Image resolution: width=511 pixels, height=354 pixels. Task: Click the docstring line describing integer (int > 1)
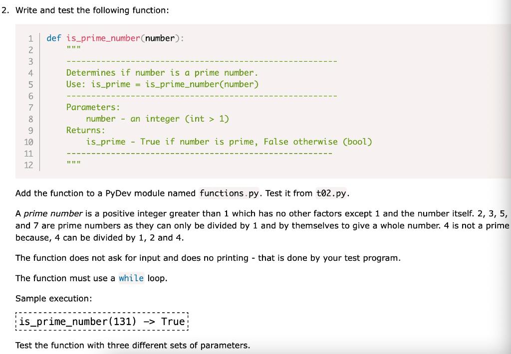[x=157, y=119]
